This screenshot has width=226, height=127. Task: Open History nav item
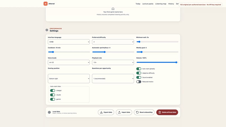click(x=171, y=4)
